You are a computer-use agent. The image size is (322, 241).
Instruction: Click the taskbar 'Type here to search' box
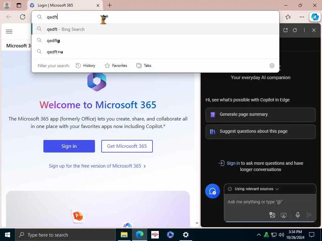pyautogui.click(x=65, y=235)
